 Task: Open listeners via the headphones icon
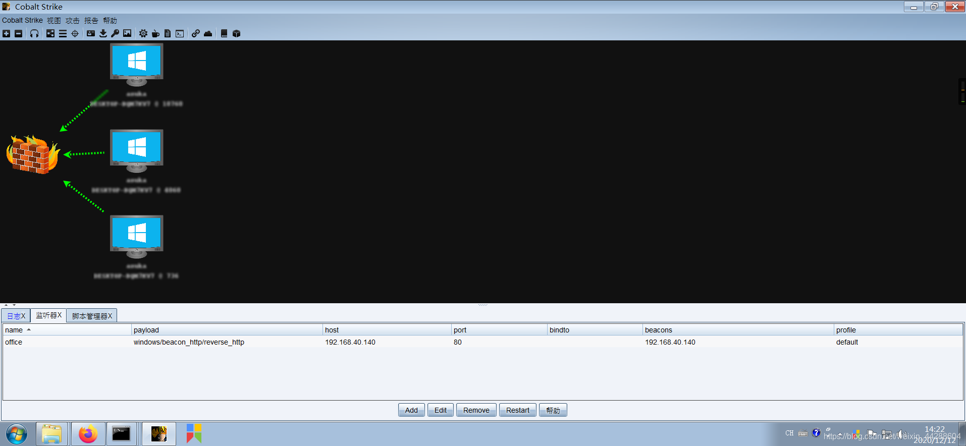click(x=34, y=33)
